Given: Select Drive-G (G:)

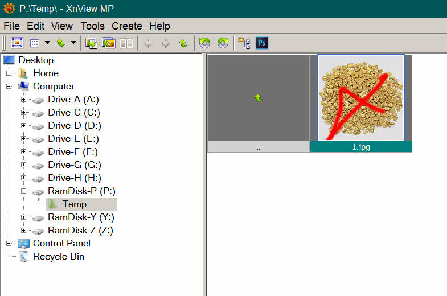Looking at the screenshot, I should [75, 165].
